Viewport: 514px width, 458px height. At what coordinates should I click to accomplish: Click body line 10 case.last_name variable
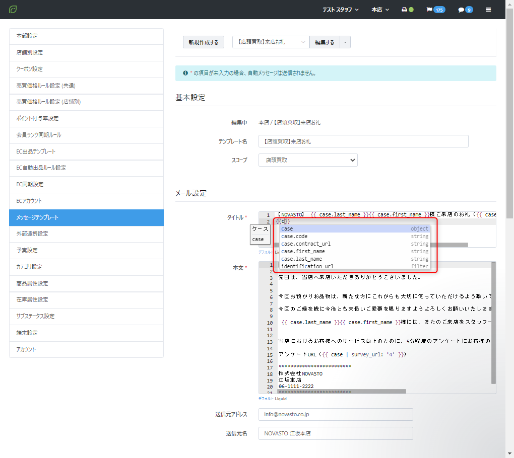311,323
